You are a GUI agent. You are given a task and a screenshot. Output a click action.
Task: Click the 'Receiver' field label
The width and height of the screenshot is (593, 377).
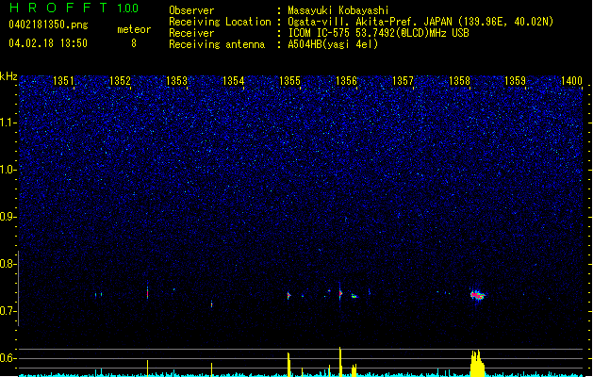[x=191, y=33]
